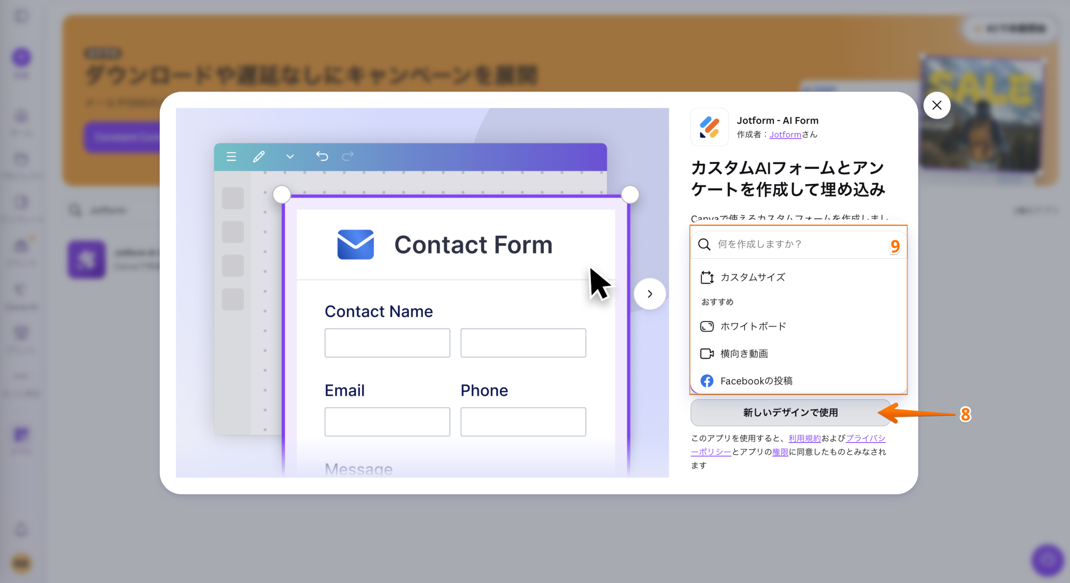Focus the 何を作成しますか？ search field
Image resolution: width=1070 pixels, height=583 pixels.
coord(798,244)
